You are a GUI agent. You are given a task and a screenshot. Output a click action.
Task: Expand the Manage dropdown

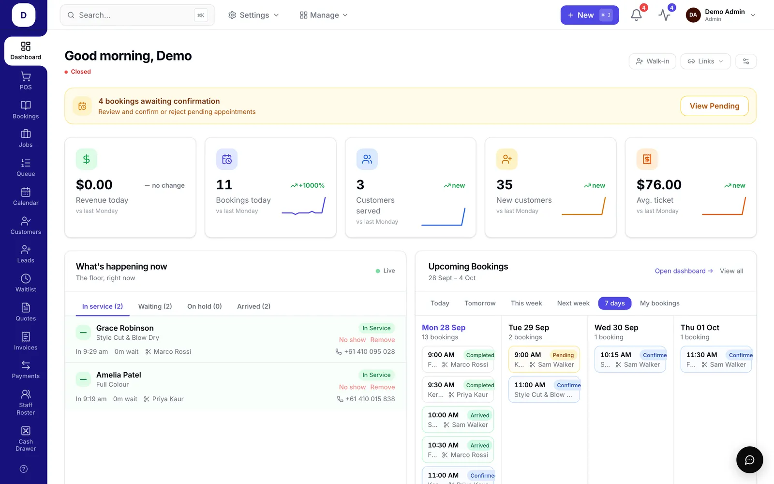click(324, 15)
